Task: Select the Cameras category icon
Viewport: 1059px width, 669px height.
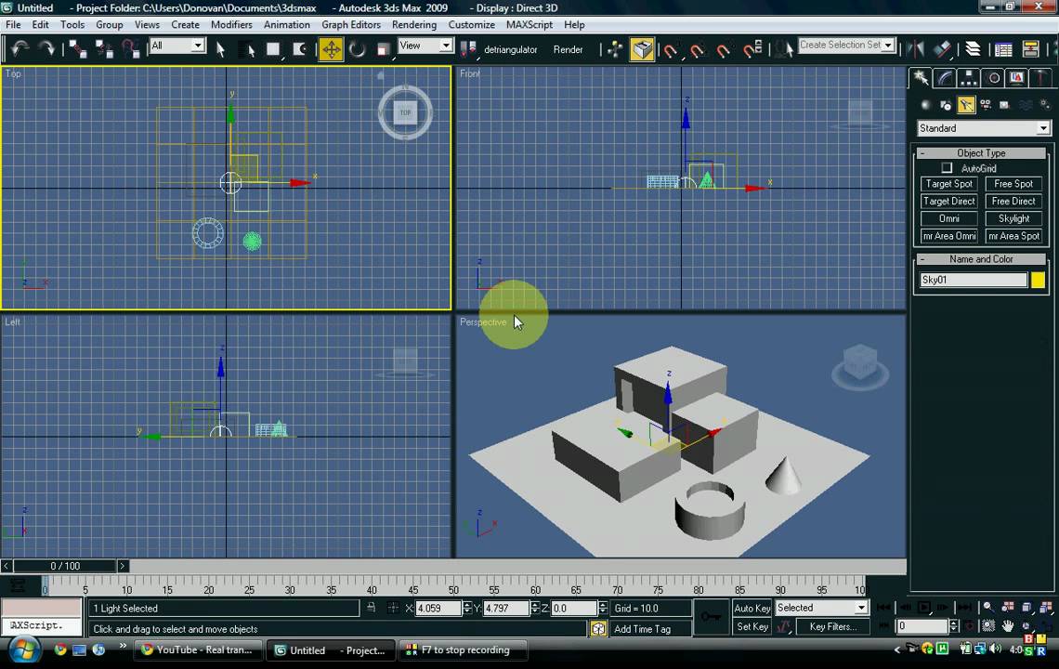Action: click(x=986, y=105)
